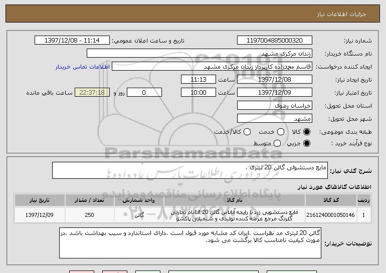Click the delivery city field مشهد
Screen dimensions: 386x273
point(275,119)
